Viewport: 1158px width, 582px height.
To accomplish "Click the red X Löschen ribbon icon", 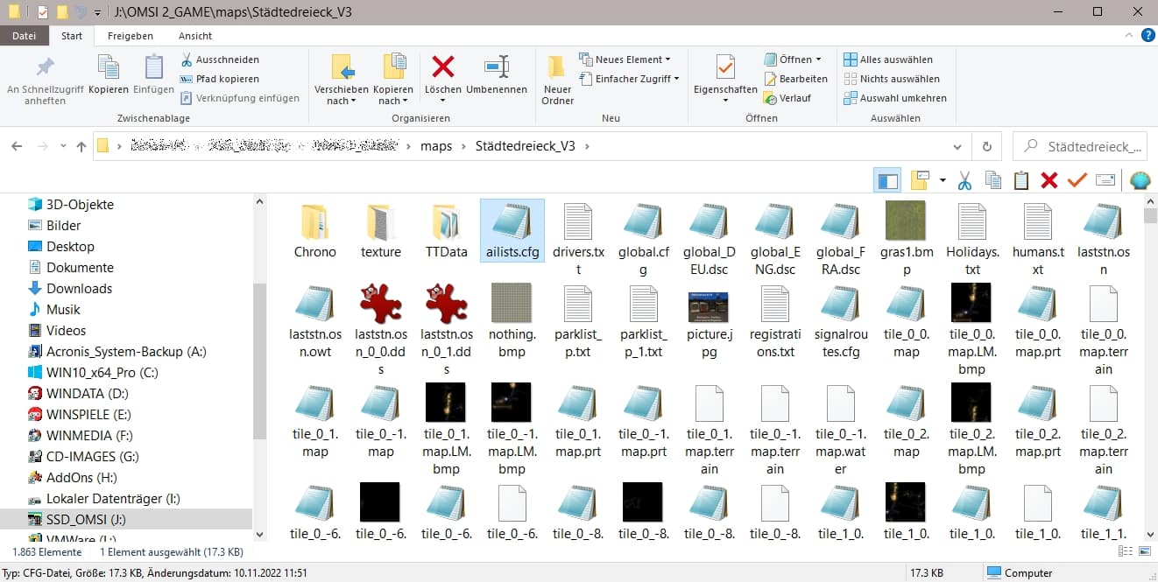I will [x=443, y=67].
